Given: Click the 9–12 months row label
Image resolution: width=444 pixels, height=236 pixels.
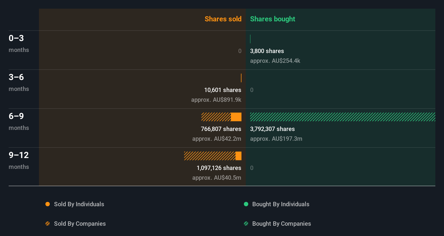Looking at the screenshot, I should (19, 160).
